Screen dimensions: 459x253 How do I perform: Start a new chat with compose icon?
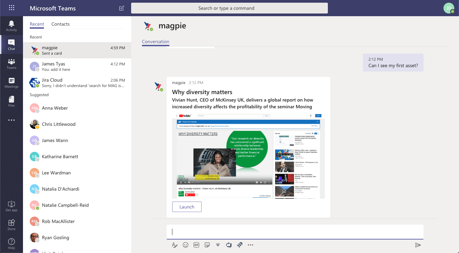[122, 8]
